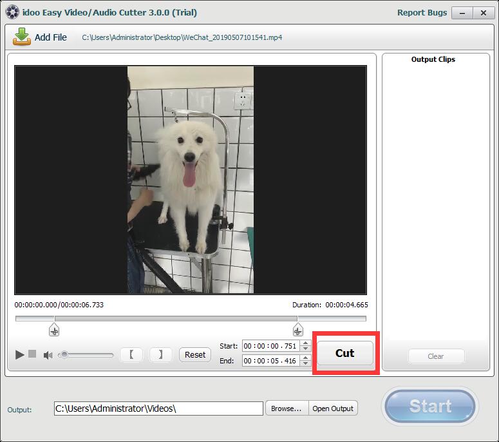Click the video preview of the dog
The width and height of the screenshot is (499, 442).
pos(191,180)
